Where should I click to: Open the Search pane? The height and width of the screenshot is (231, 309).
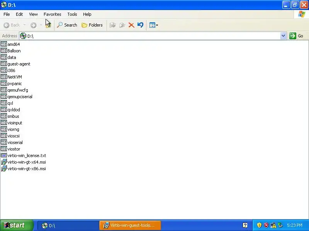click(67, 25)
